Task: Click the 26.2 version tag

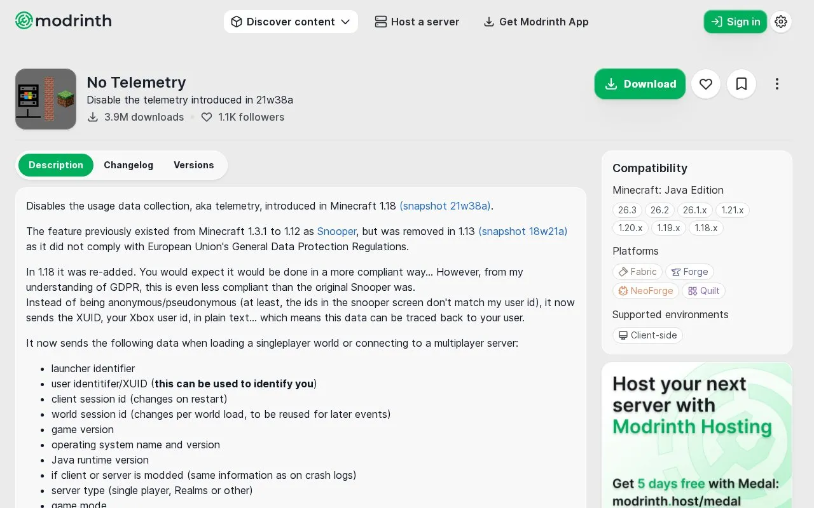Action: tap(659, 210)
